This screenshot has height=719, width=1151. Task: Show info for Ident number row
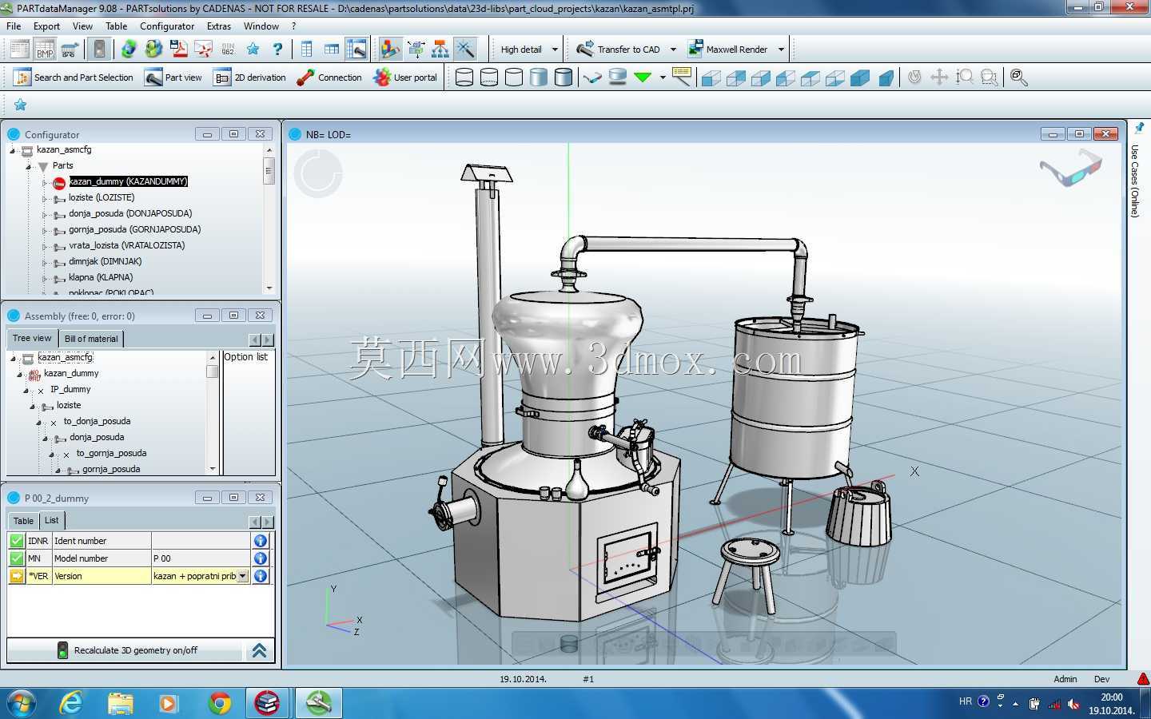[x=261, y=541]
